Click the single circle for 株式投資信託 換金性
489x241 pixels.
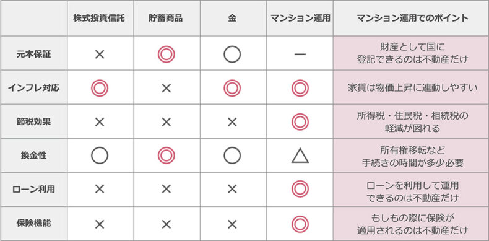tap(100, 156)
